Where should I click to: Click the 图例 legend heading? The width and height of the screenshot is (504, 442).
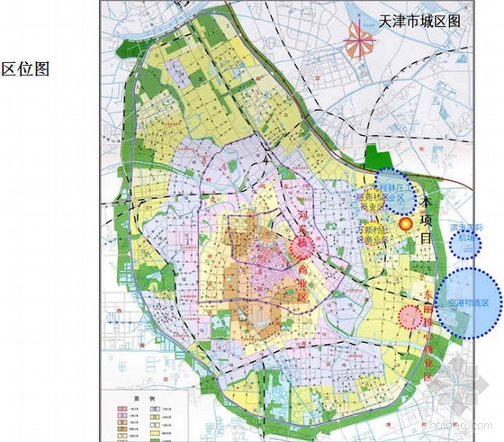(x=144, y=399)
